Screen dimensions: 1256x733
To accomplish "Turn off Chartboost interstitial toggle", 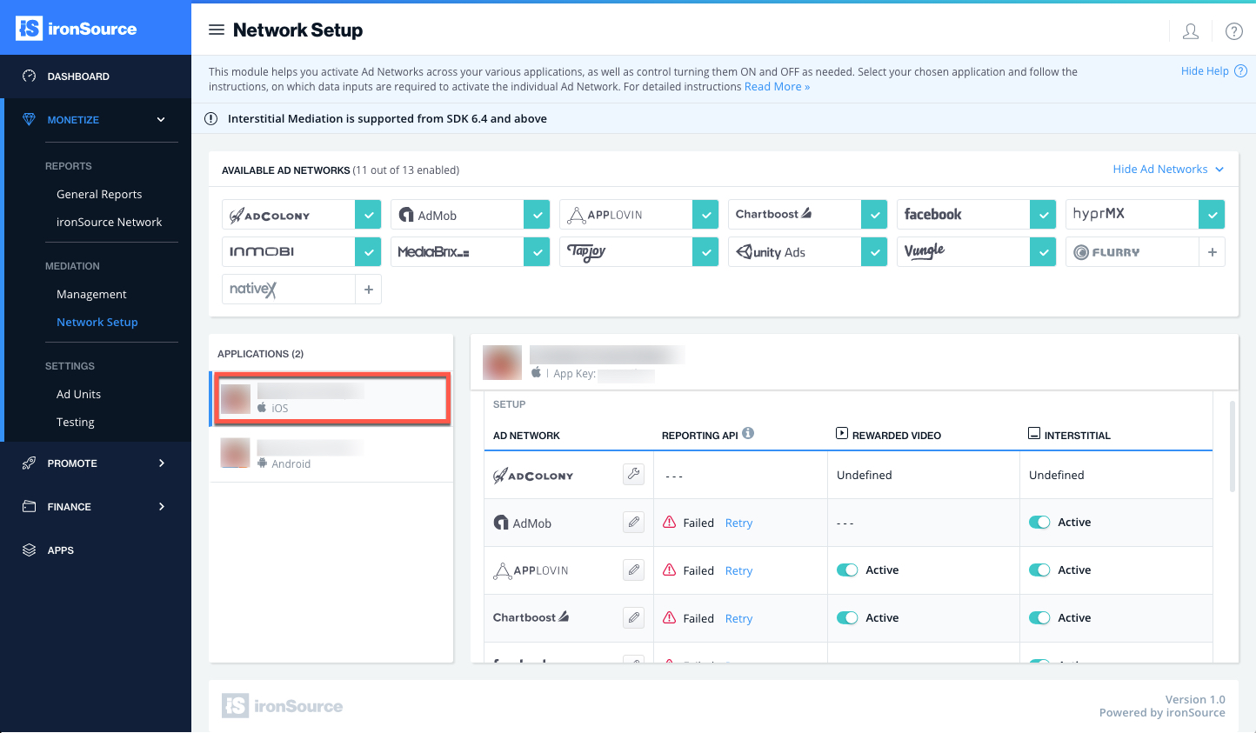I will [x=1039, y=617].
